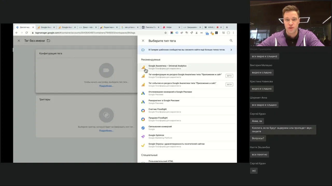This screenshot has width=332, height=186.
Task: Click last chat message 'ок)'
Action: point(254,171)
